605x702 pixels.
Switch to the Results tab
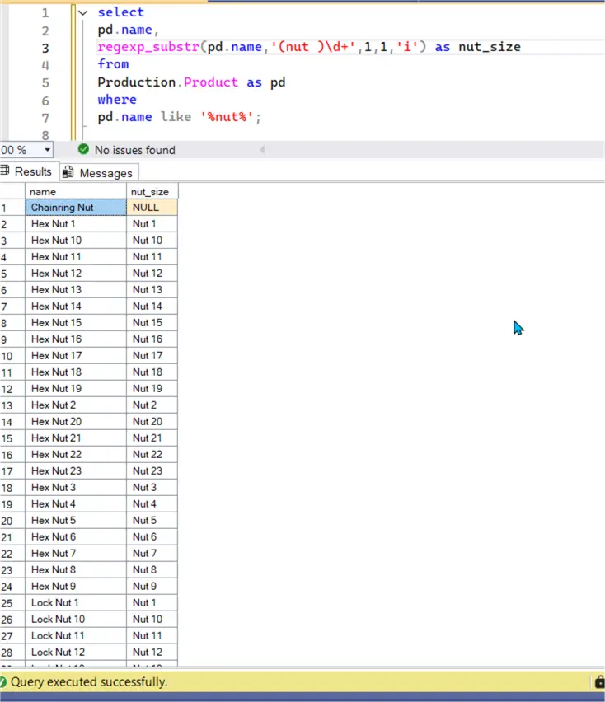32,171
